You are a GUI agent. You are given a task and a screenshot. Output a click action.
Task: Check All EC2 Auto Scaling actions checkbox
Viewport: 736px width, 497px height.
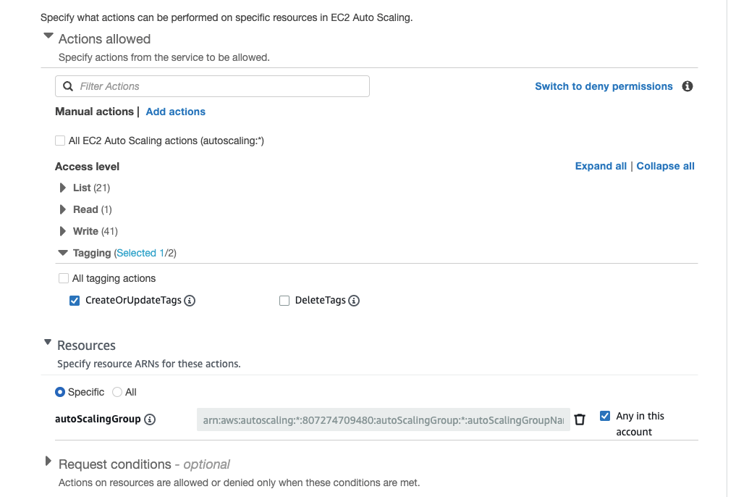pos(60,141)
